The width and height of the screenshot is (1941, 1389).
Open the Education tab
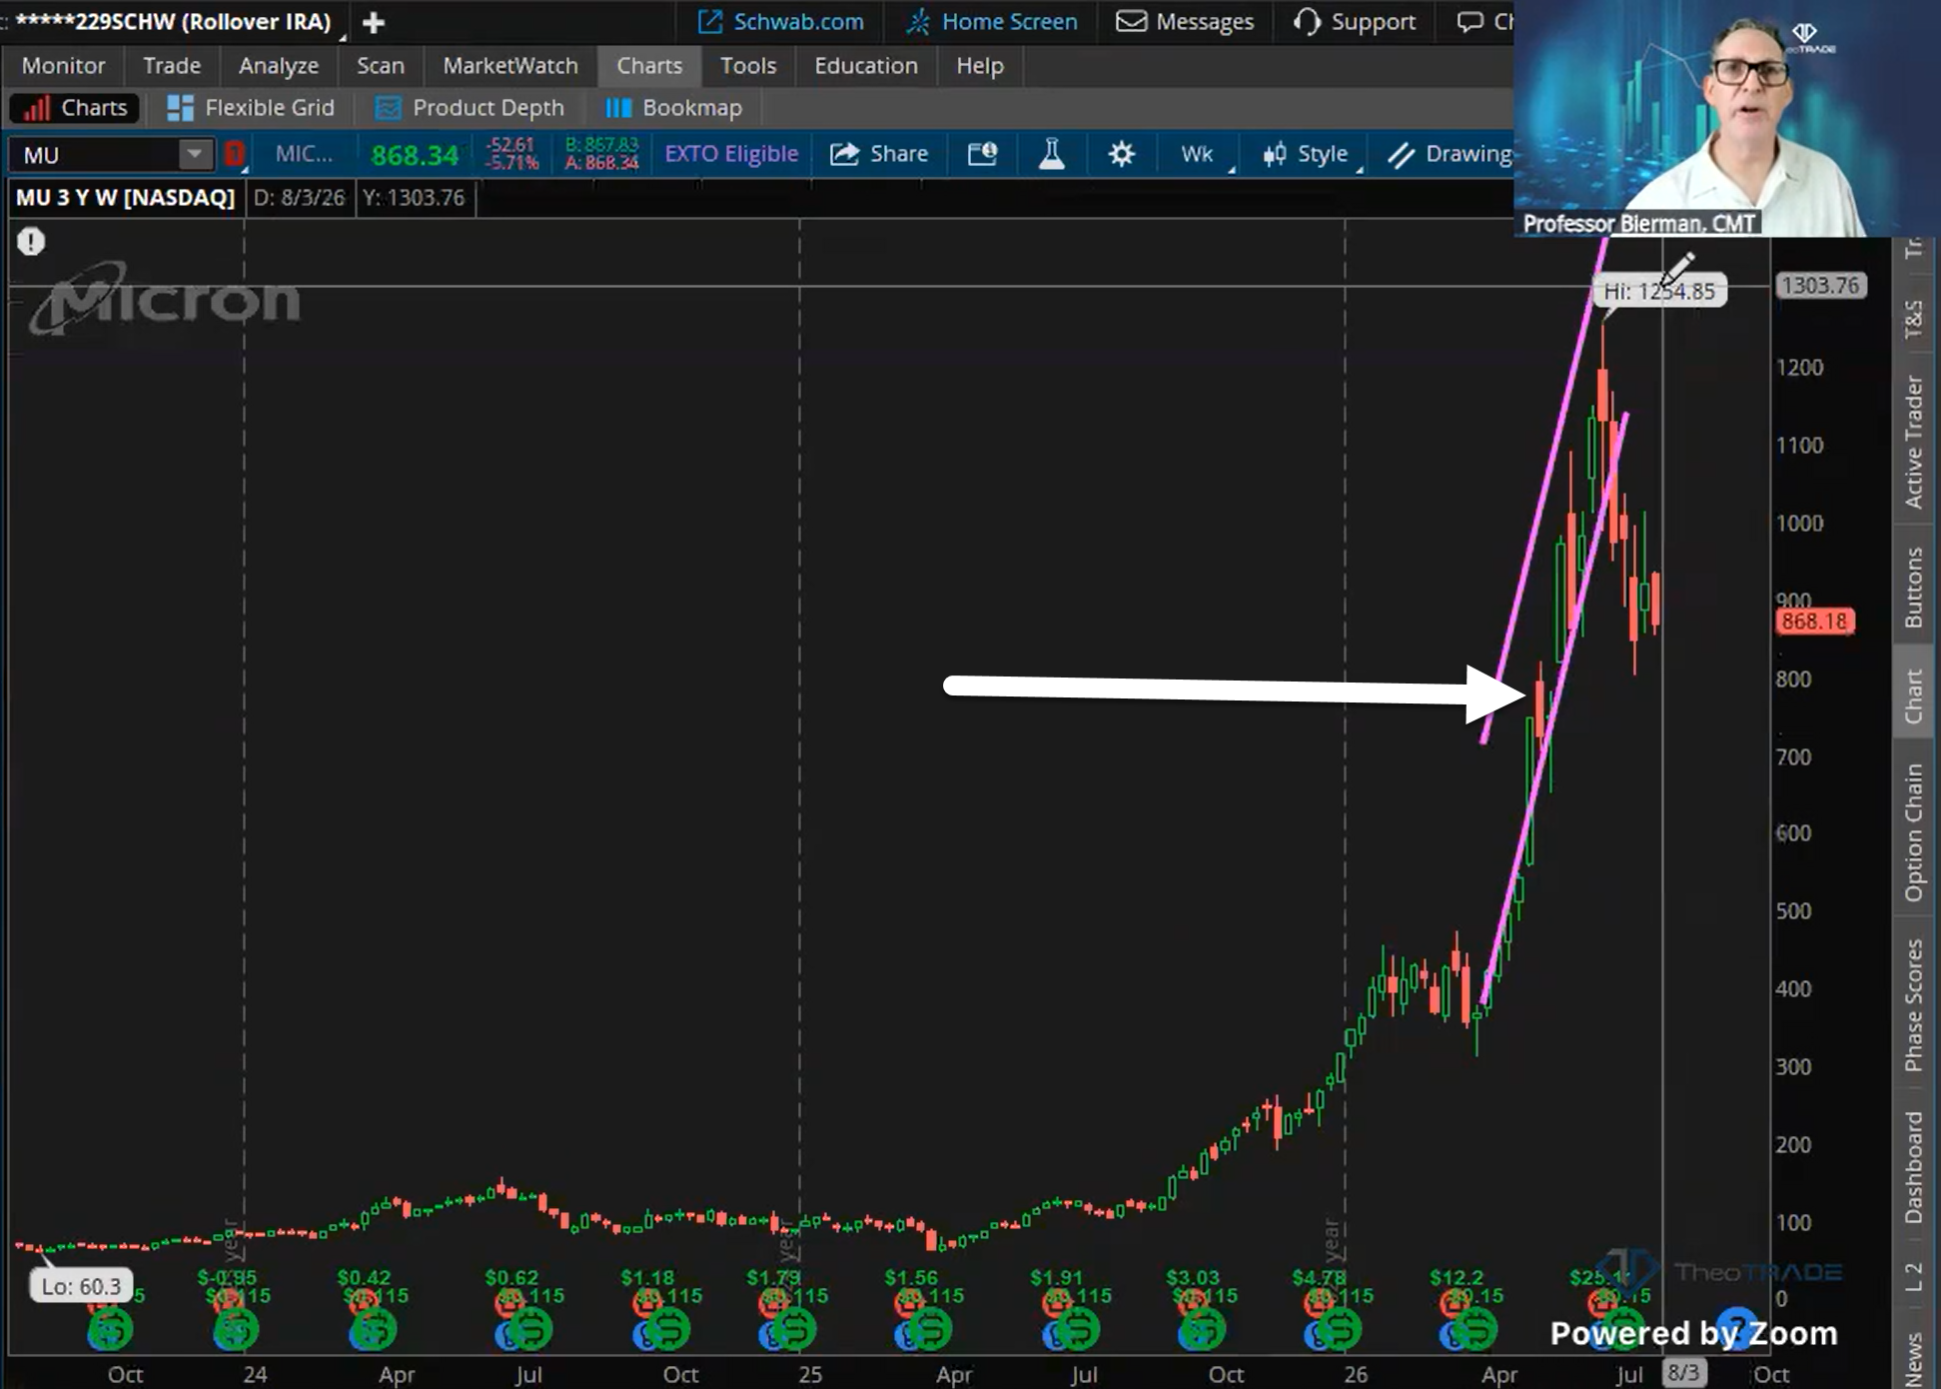(x=866, y=66)
